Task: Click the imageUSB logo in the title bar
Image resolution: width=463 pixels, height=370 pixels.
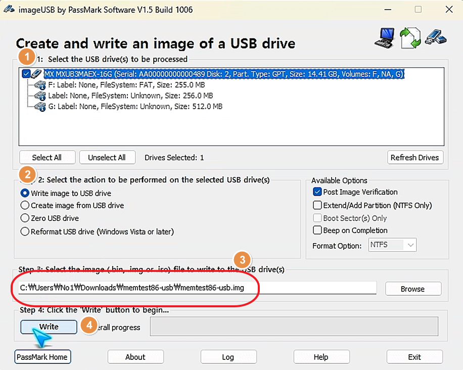Action: [8, 9]
